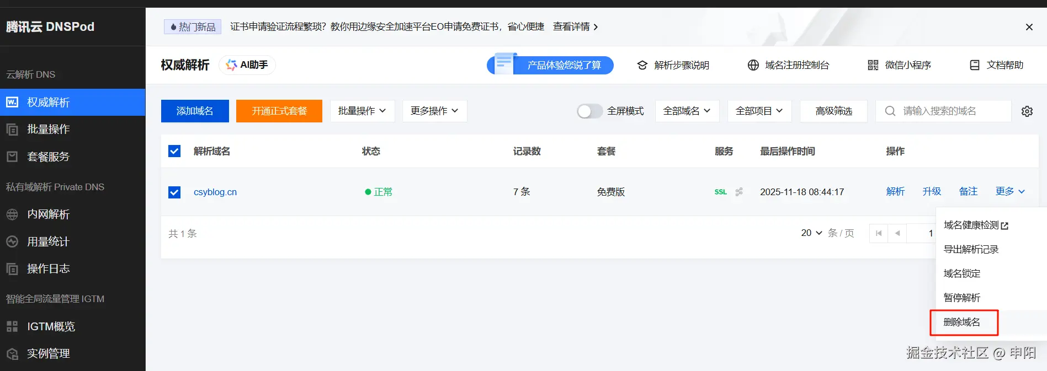Screen dimensions: 1047x371
Task: Click the 2025-11-18 08:44:17 timestamp
Action: pyautogui.click(x=802, y=192)
